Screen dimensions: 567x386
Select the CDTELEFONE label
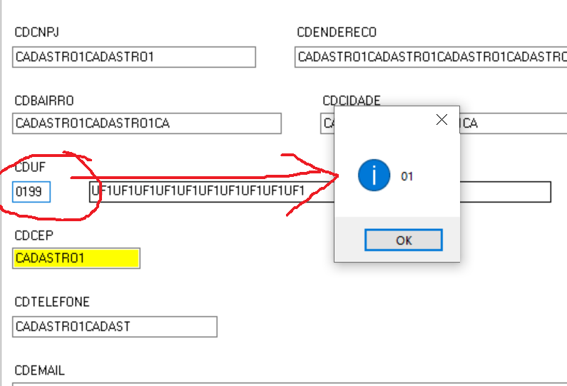pyautogui.click(x=52, y=303)
